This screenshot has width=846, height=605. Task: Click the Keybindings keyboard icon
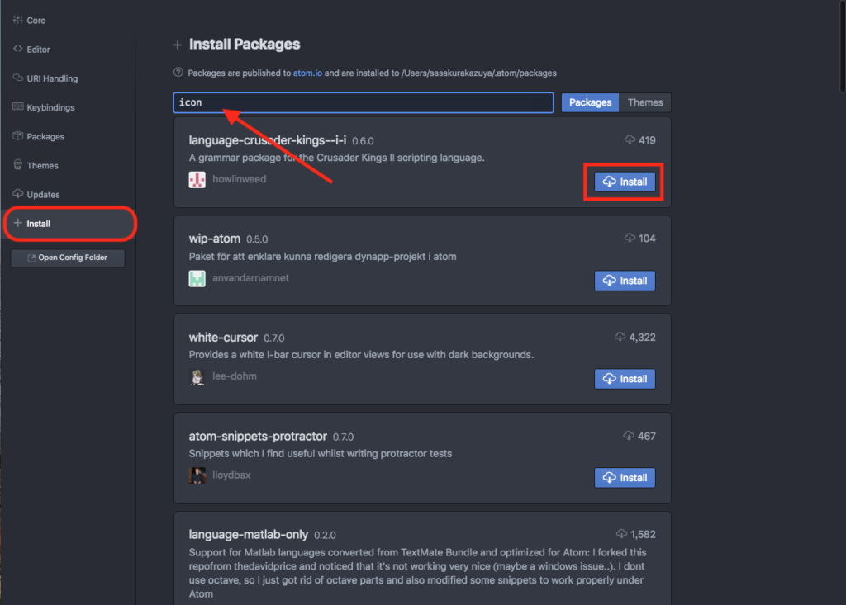[x=18, y=106]
